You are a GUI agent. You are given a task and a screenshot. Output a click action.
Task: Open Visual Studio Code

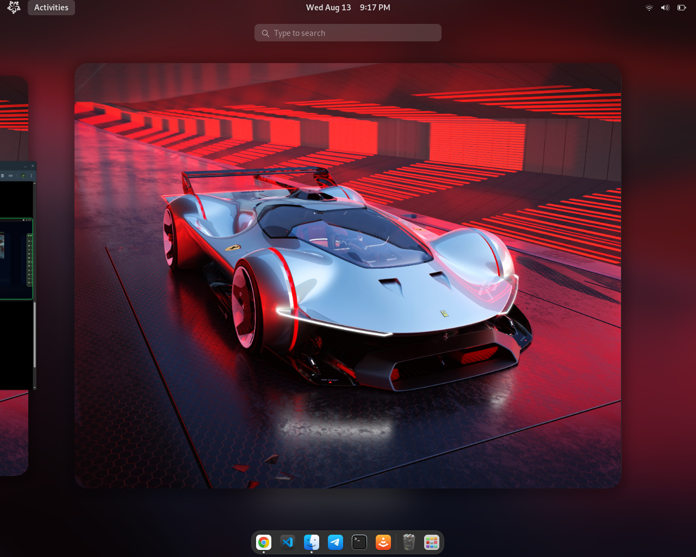pos(287,542)
